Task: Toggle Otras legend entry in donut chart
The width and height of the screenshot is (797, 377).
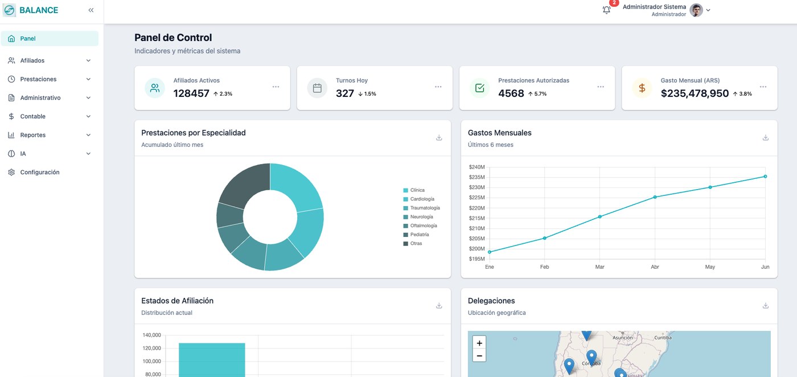Action: coord(413,243)
